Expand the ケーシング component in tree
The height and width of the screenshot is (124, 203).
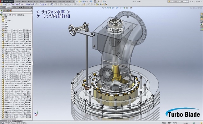[1, 47]
